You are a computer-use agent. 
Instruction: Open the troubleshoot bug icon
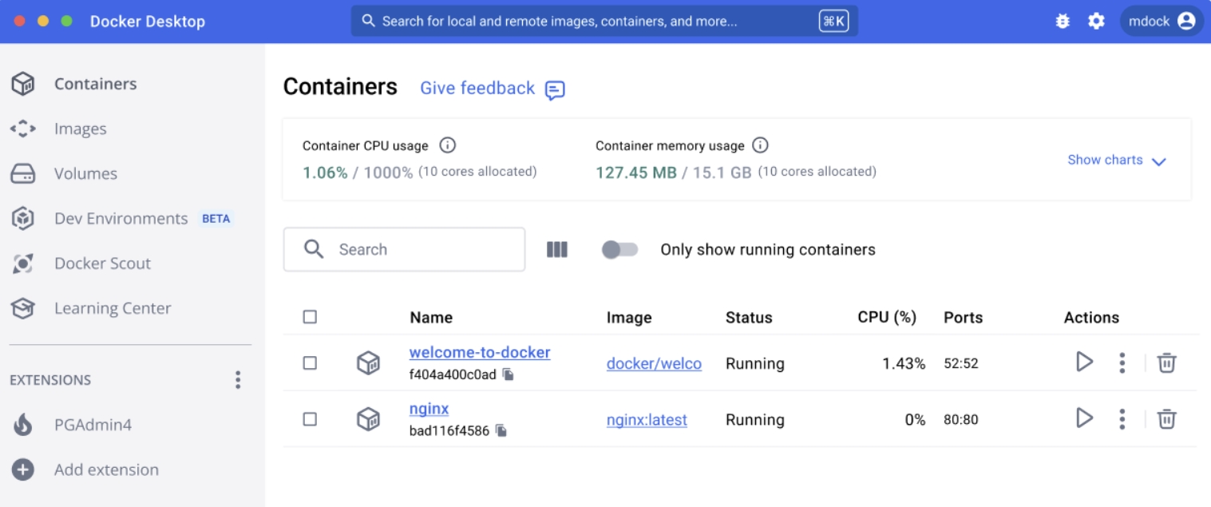[x=1063, y=22]
